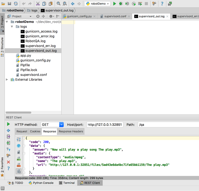This screenshot has height=191, width=199.
Task: Submit the REST request with green play arrow
Action: [8, 124]
